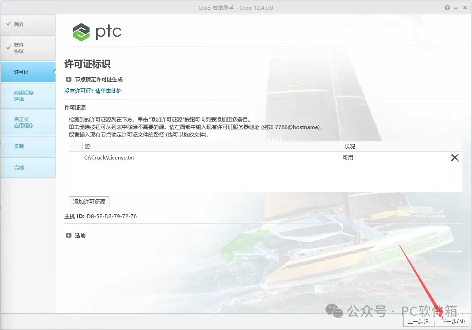Minimize the Creo installer window
This screenshot has width=472, height=330.
coord(456,8)
